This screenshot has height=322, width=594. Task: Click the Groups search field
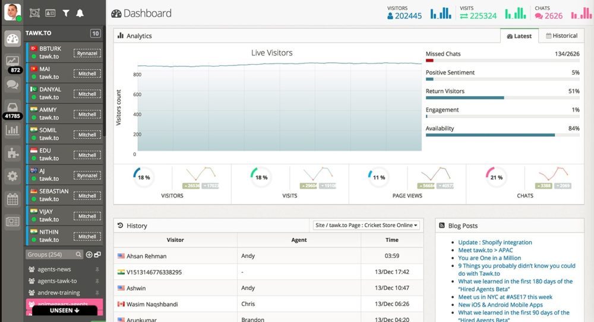click(x=52, y=254)
